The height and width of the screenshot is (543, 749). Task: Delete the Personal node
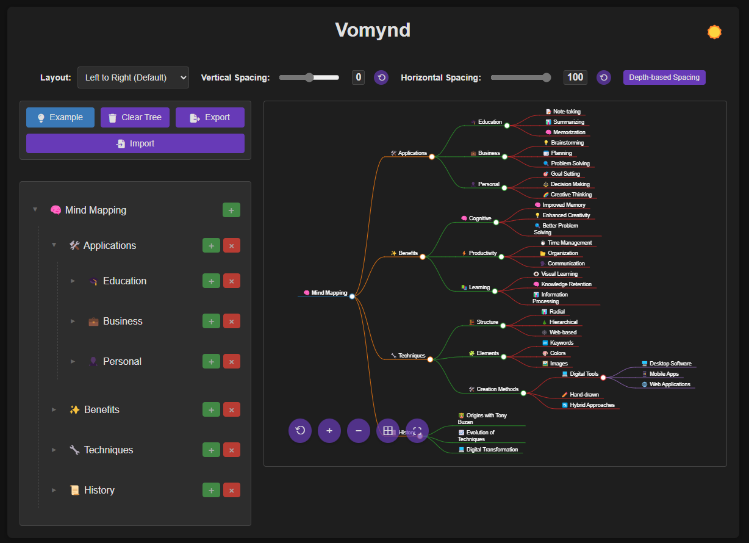tap(232, 361)
